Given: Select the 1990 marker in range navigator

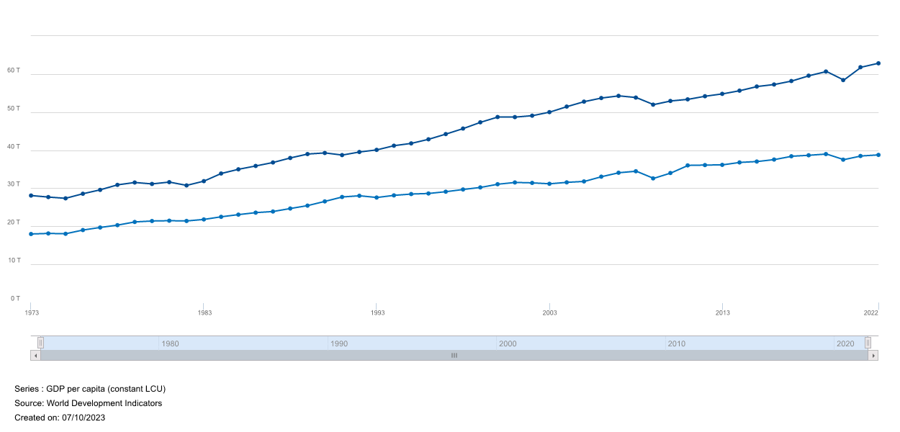Looking at the screenshot, I should pos(339,343).
